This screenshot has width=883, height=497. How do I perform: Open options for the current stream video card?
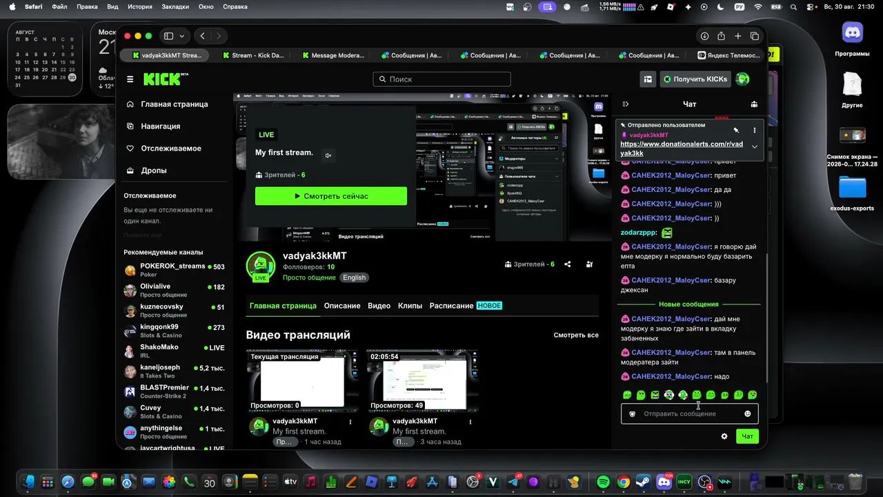(350, 422)
